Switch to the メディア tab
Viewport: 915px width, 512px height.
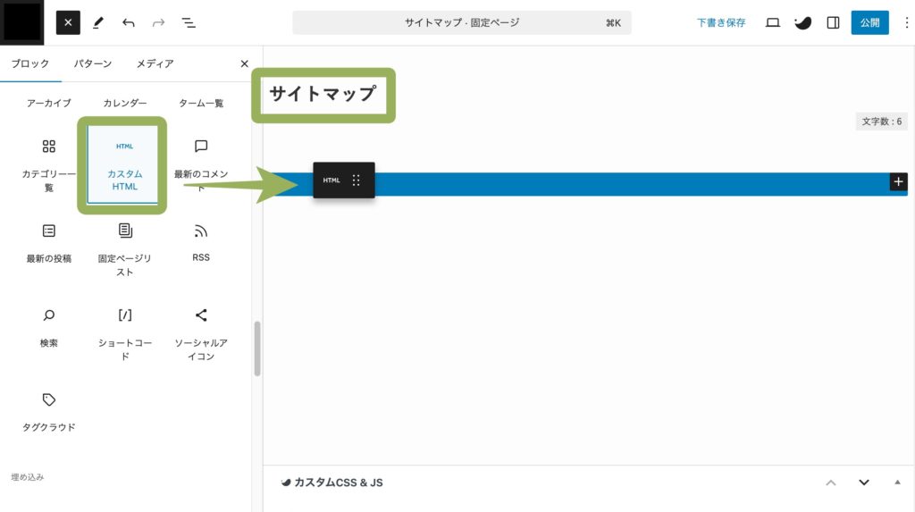pyautogui.click(x=155, y=63)
